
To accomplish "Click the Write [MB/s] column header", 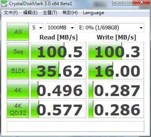I will (116, 37).
